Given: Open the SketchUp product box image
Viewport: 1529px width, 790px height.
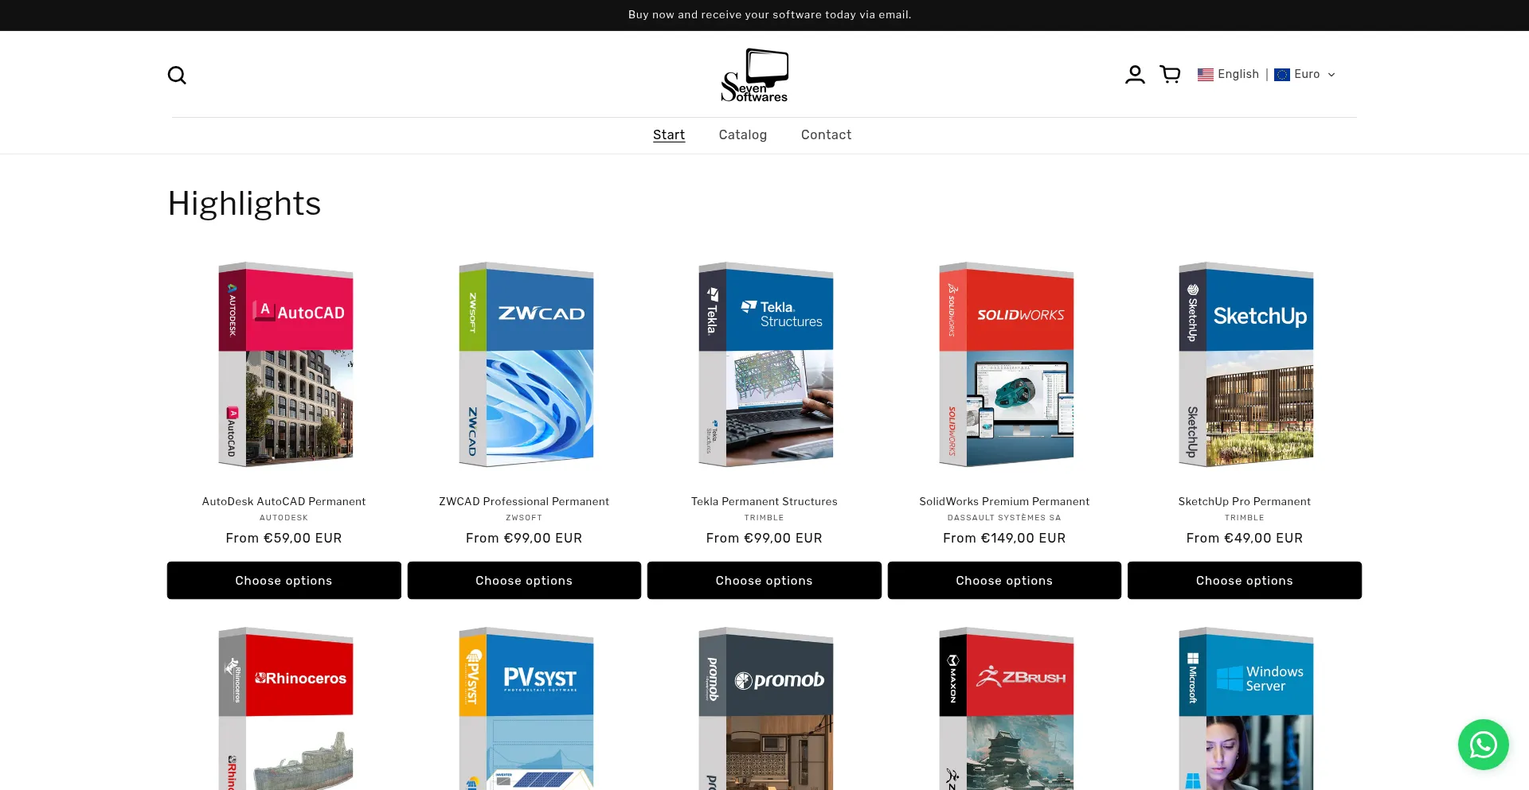Looking at the screenshot, I should coord(1246,364).
